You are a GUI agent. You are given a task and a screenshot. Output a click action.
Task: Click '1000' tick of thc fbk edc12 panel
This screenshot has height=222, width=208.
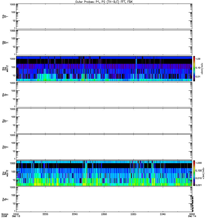point(12,163)
